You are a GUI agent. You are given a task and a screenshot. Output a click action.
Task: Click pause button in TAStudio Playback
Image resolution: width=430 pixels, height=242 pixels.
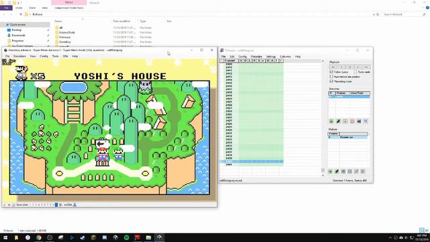click(349, 67)
